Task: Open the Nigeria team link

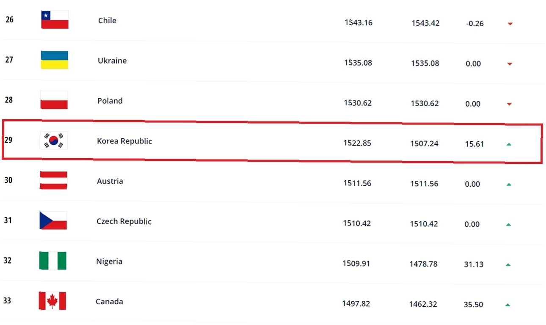Action: point(109,261)
